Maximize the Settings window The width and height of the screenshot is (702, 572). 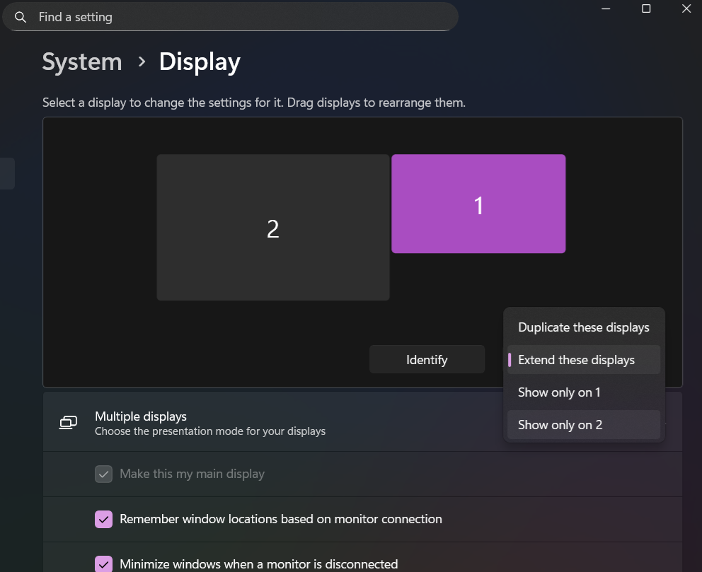(x=646, y=8)
